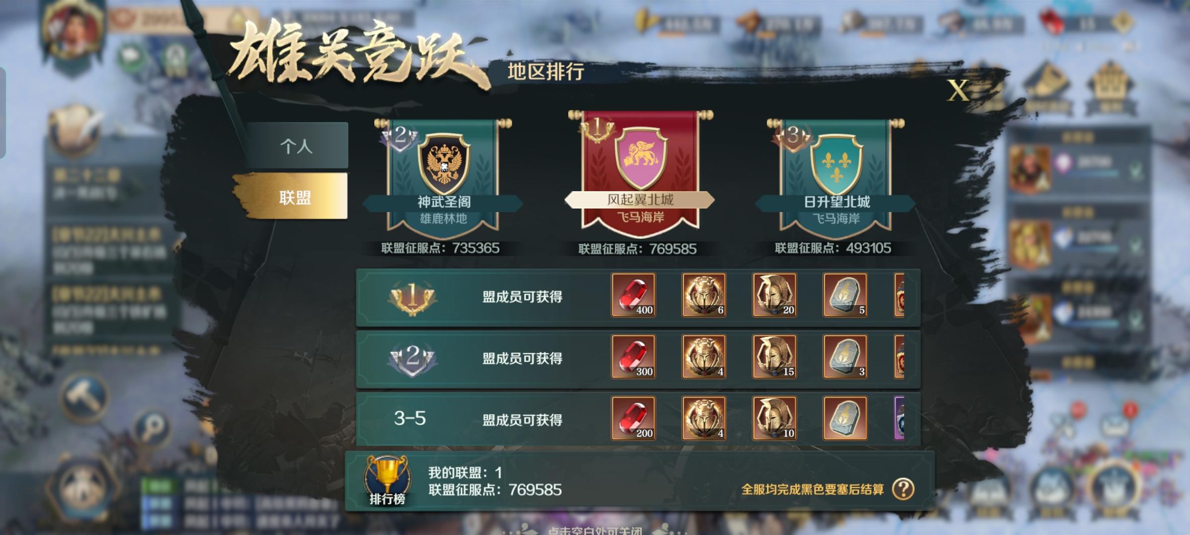1190x535 pixels.
Task: Open the question mark help icon
Action: 903,489
